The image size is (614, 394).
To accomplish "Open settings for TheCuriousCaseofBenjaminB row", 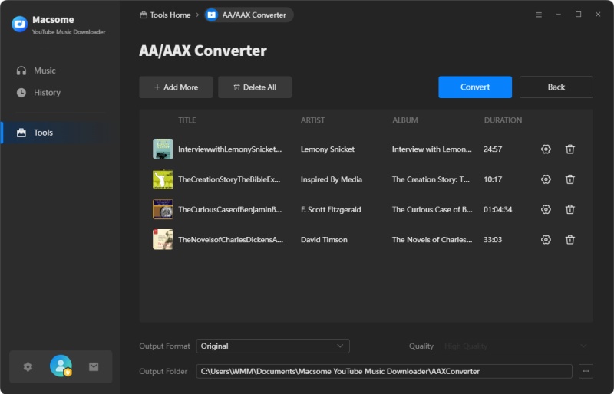I will coord(546,209).
